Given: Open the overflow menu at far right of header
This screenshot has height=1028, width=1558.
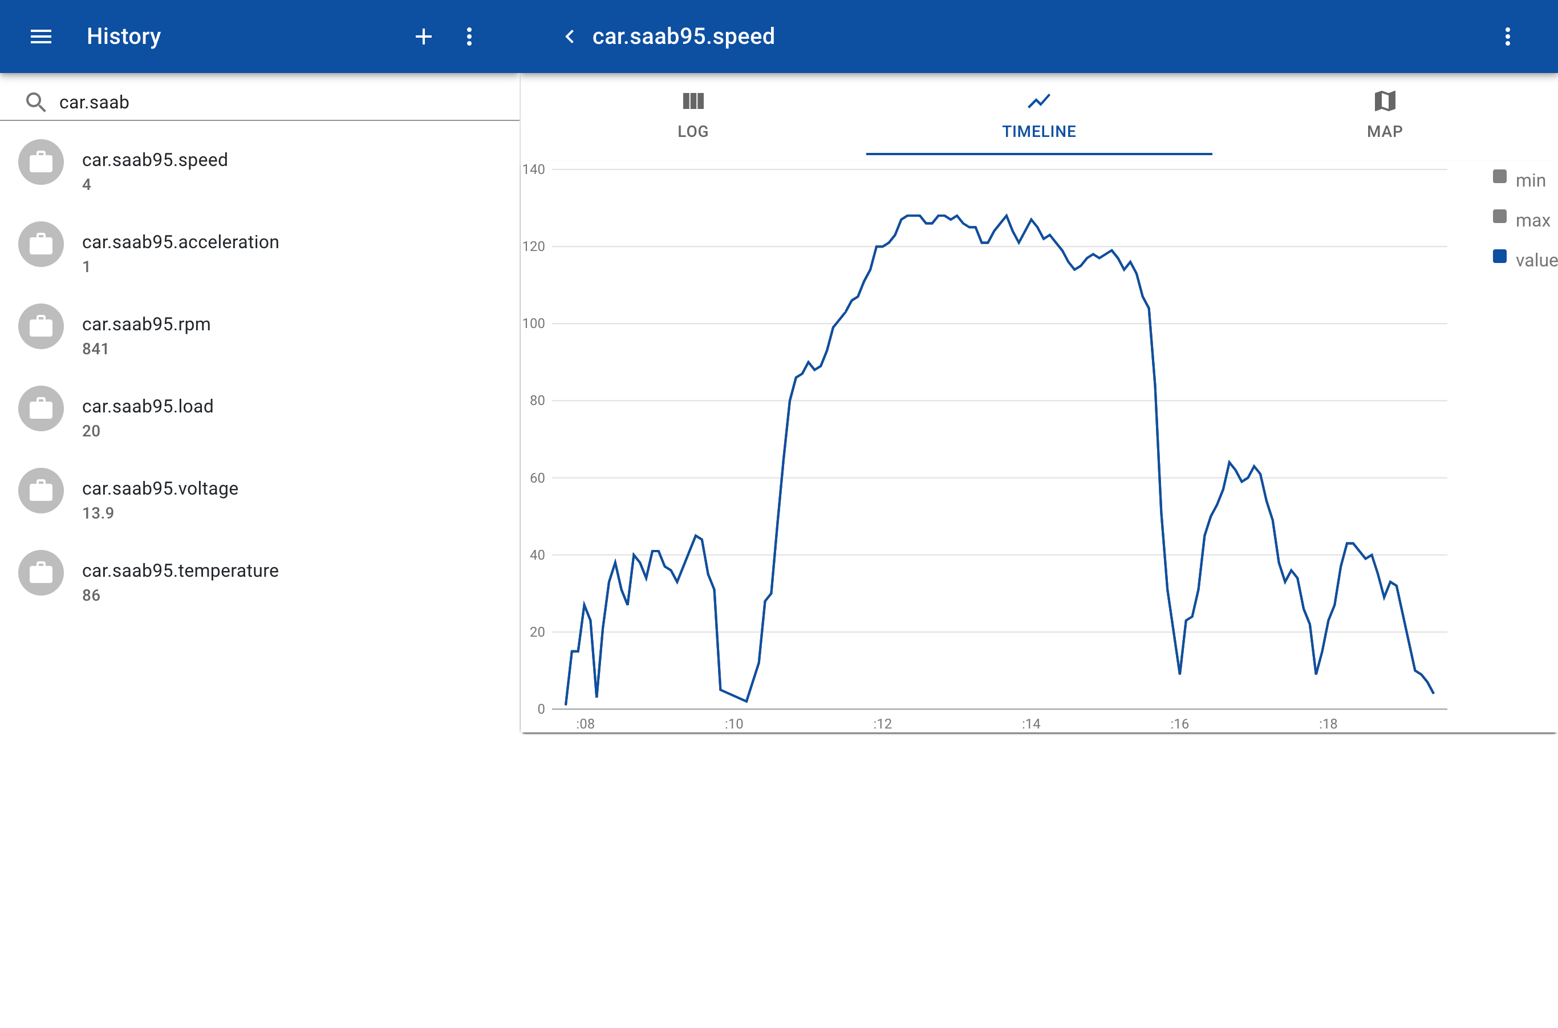Looking at the screenshot, I should (x=1508, y=37).
